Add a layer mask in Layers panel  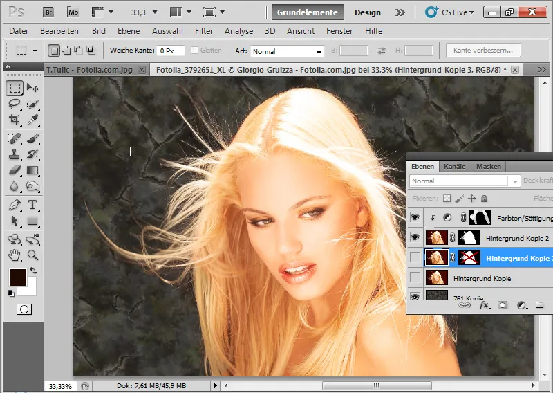[503, 305]
